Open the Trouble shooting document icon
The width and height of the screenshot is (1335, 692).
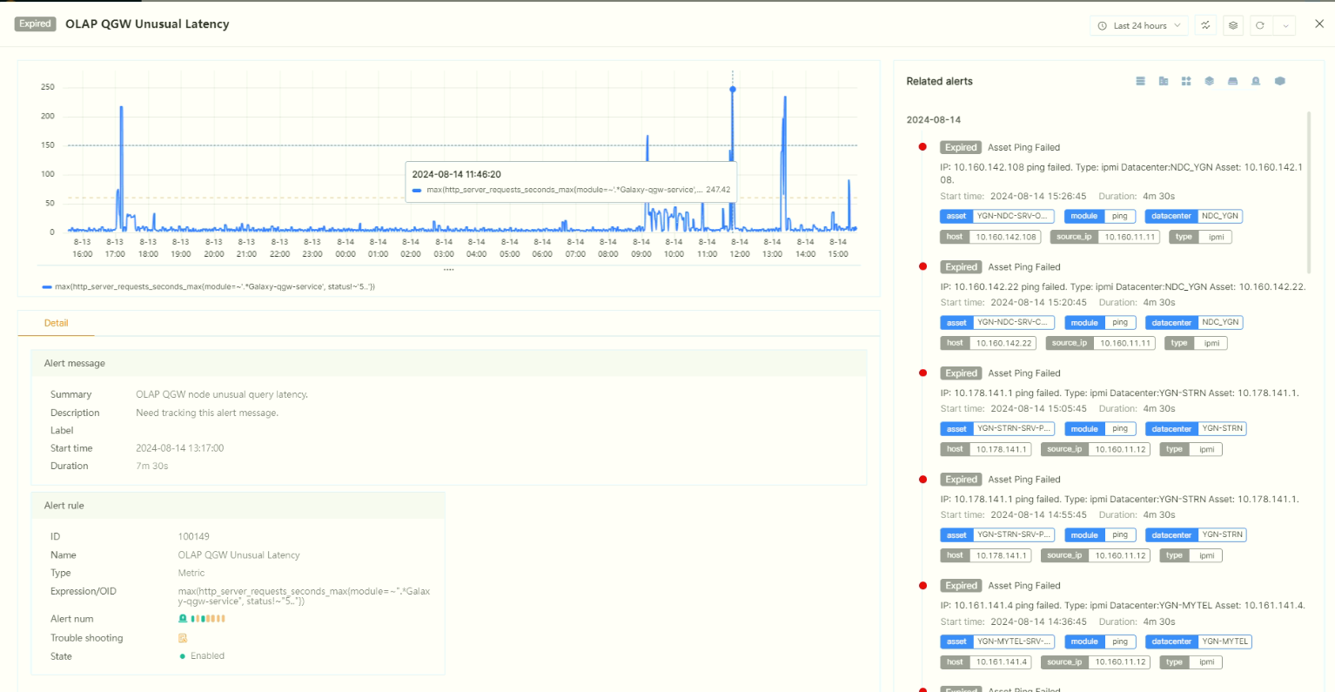point(183,638)
